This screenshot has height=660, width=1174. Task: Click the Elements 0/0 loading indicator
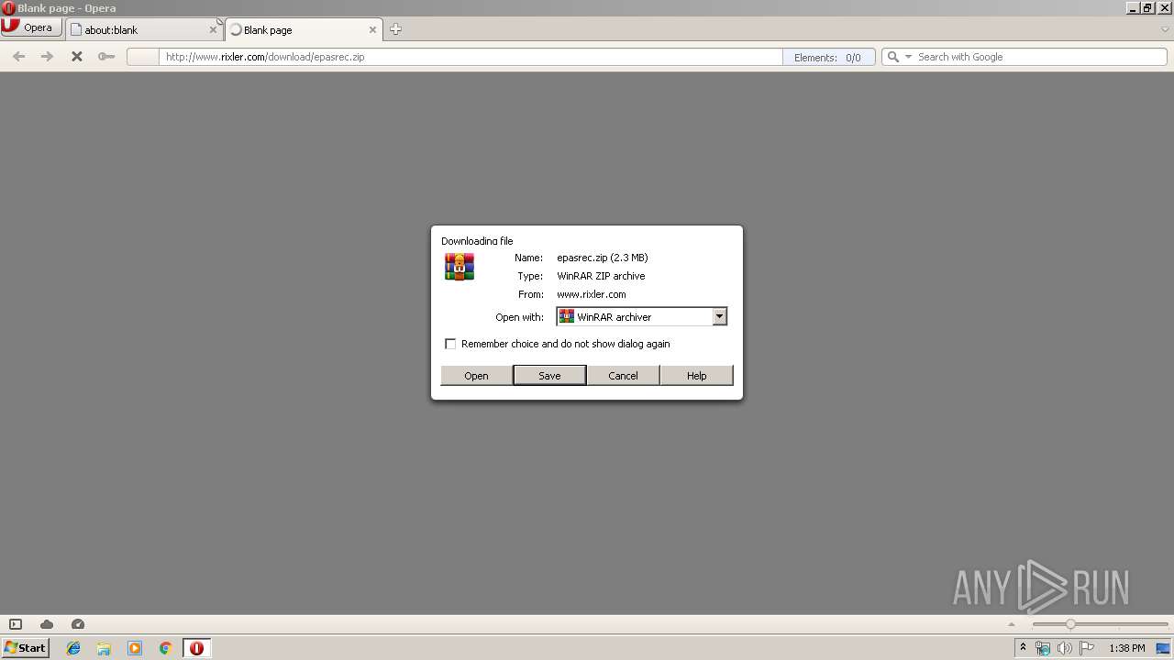click(828, 57)
